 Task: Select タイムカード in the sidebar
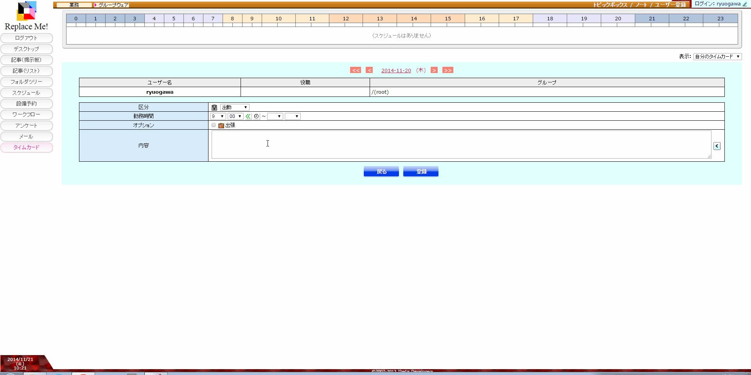coord(27,147)
